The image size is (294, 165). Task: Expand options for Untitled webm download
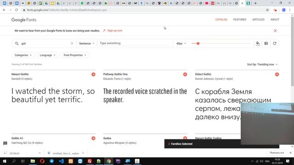[83, 153]
